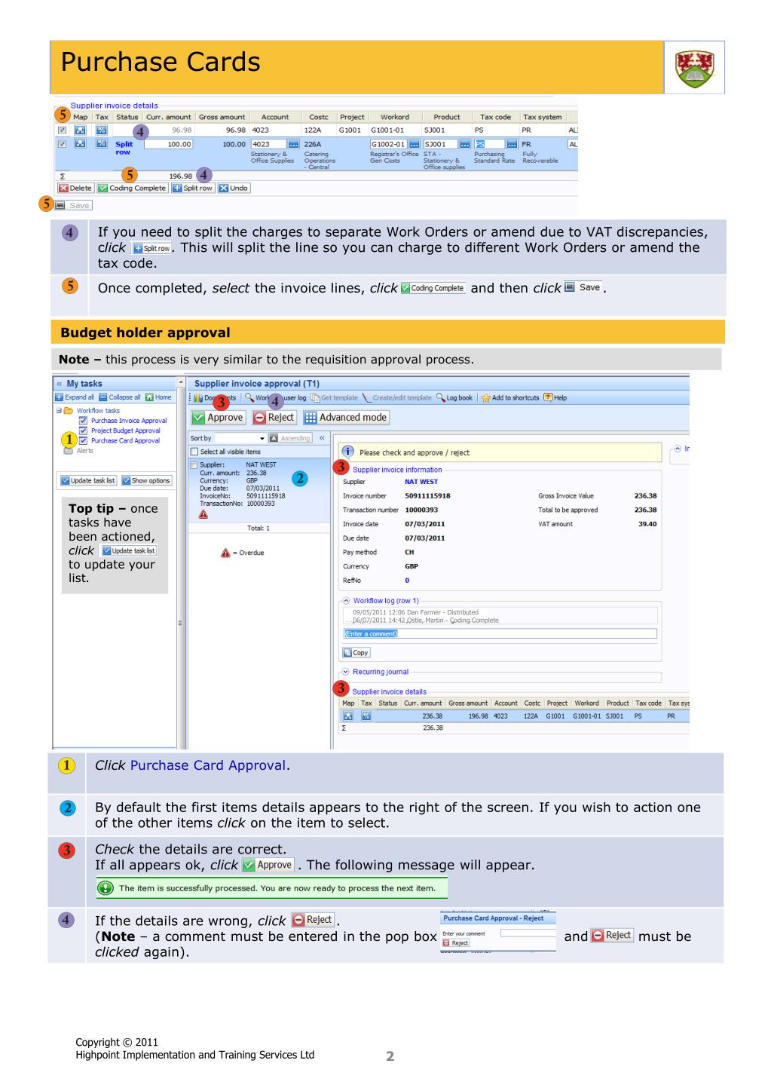Click RefNo value 0

tap(407, 581)
